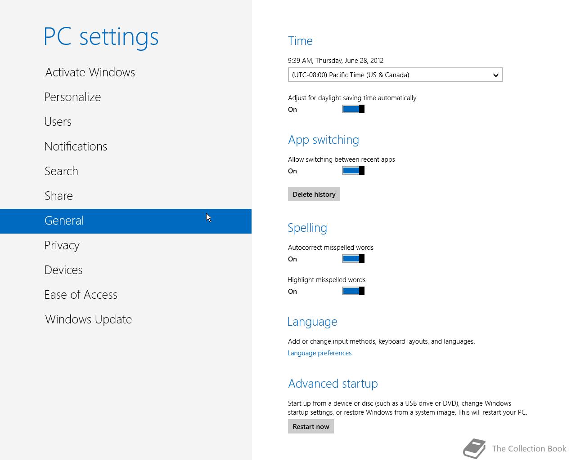Click the Delete history button

[x=314, y=194]
